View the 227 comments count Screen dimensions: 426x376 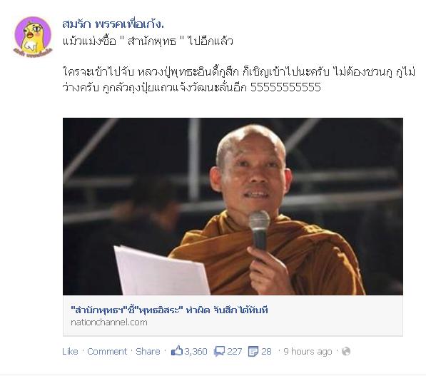click(235, 351)
